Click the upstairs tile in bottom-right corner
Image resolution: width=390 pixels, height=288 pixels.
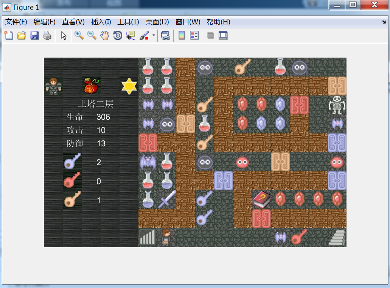tap(337, 238)
